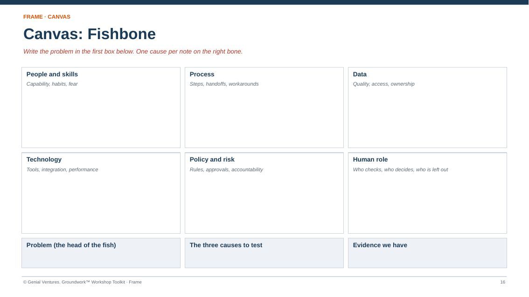Click 'Tools, integration, performance' subtitle text
Screen dimensions: 529x297
point(63,169)
